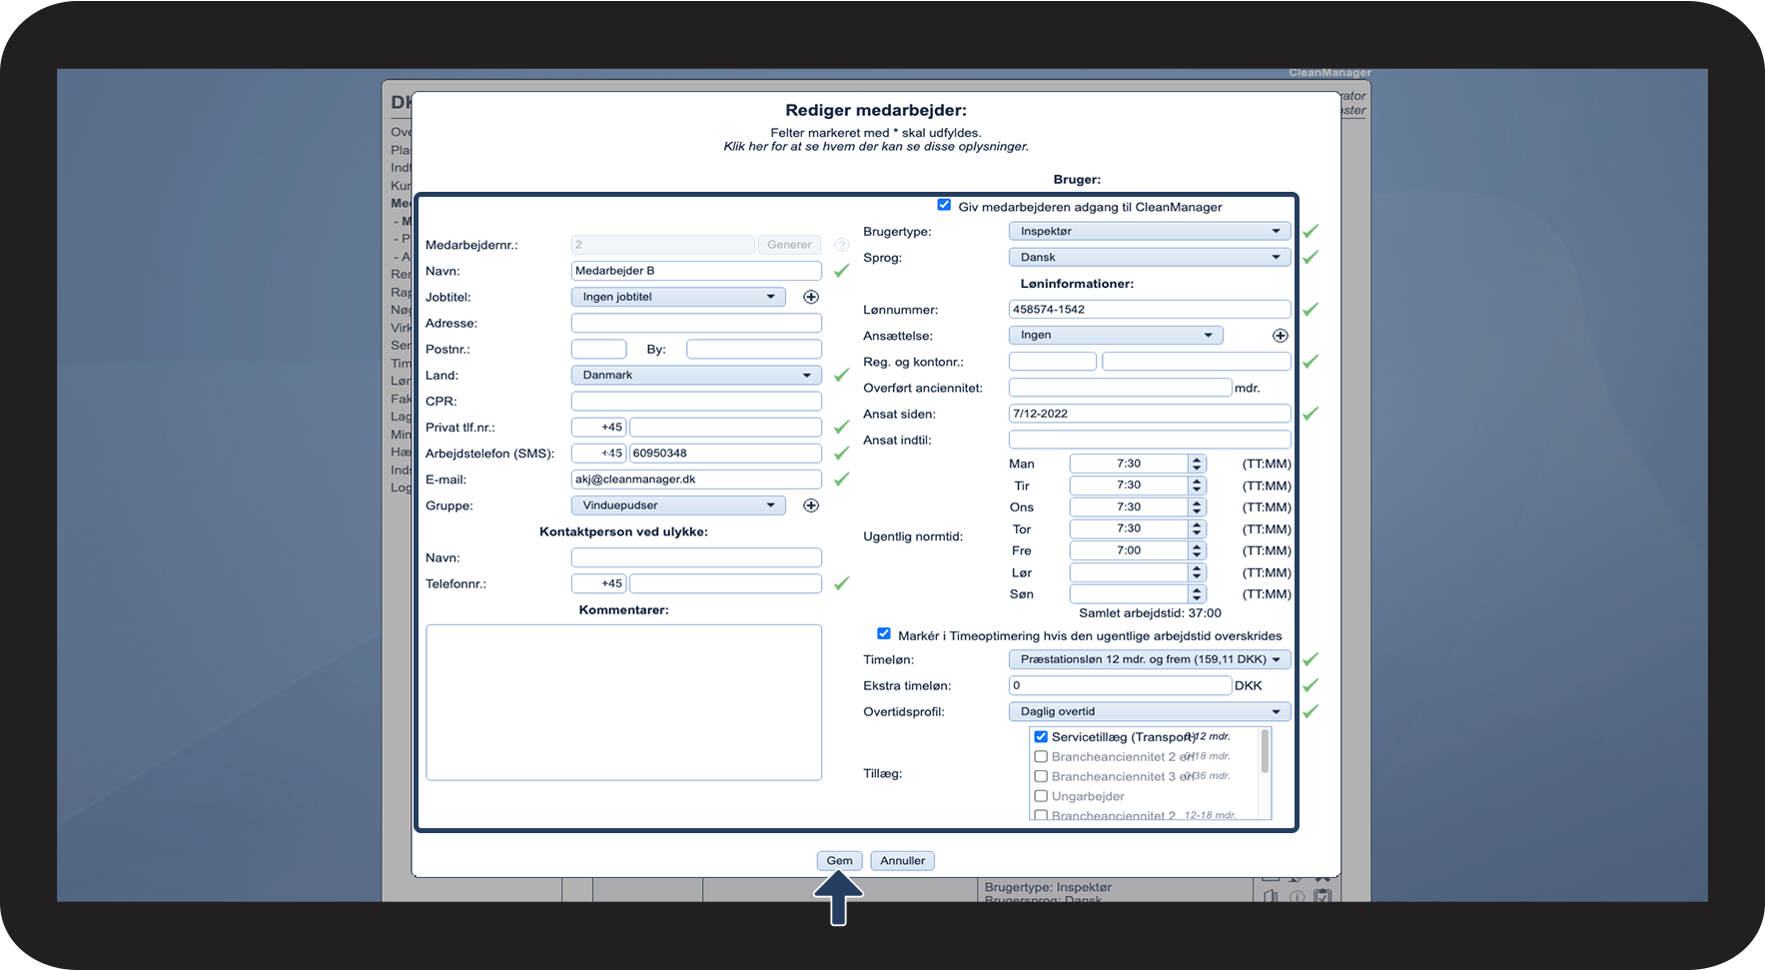The image size is (1765, 970).
Task: Check the Ungarbejder supplement checkbox
Action: [1041, 796]
